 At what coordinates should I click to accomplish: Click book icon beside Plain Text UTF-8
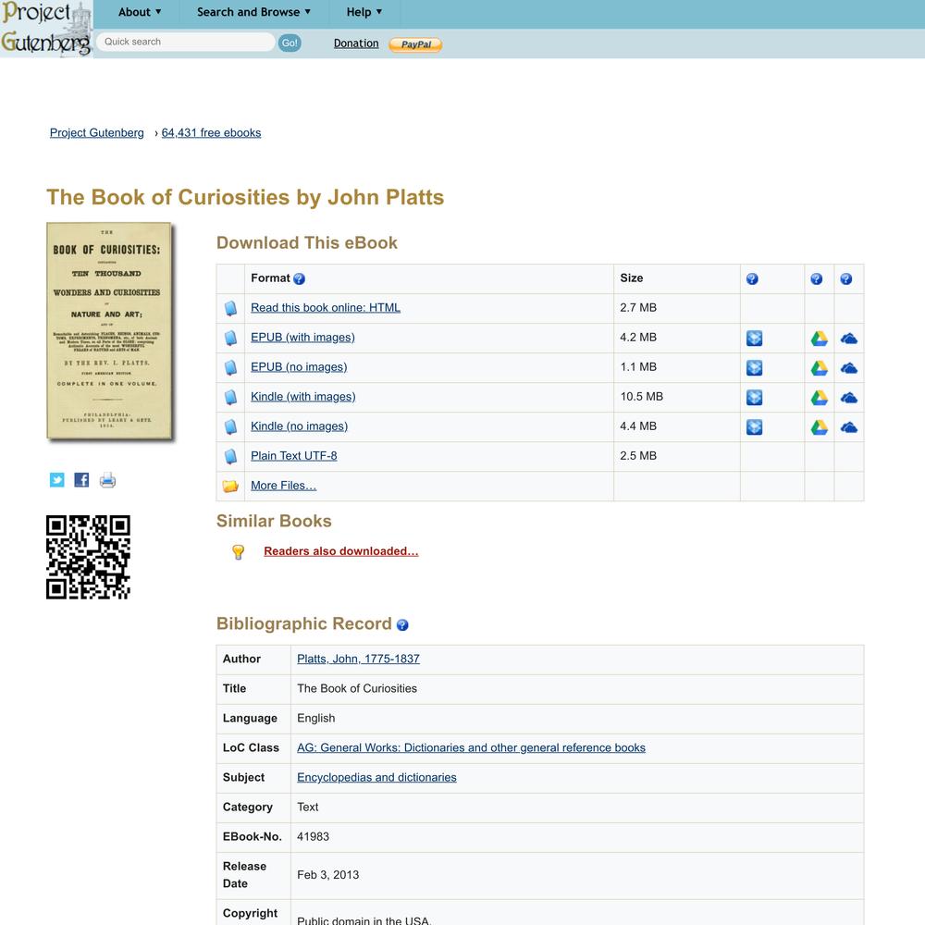tap(230, 456)
